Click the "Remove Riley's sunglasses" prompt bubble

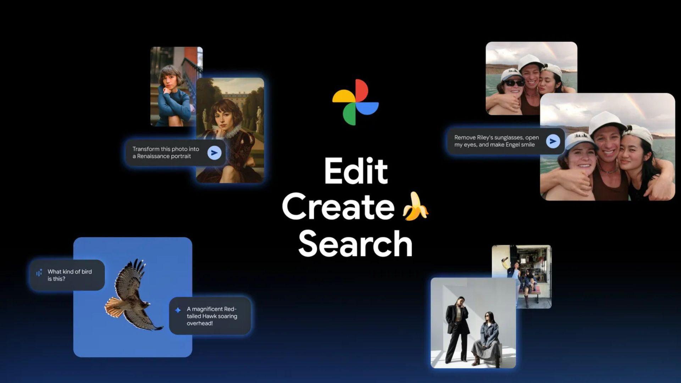[x=497, y=140]
